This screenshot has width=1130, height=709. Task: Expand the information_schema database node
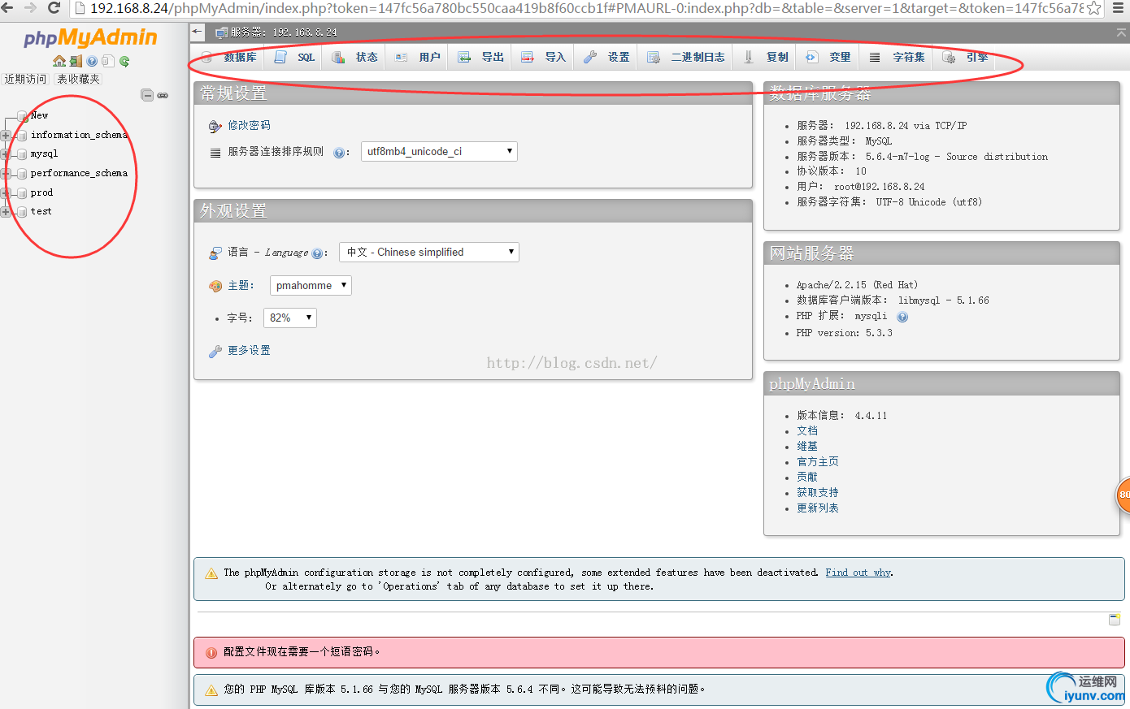6,136
